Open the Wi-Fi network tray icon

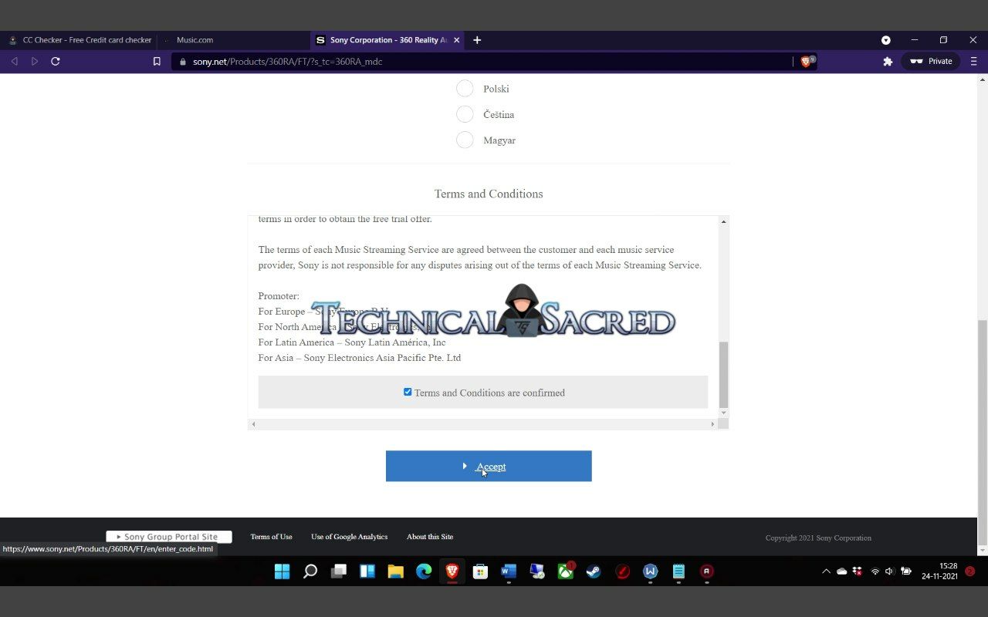(875, 571)
